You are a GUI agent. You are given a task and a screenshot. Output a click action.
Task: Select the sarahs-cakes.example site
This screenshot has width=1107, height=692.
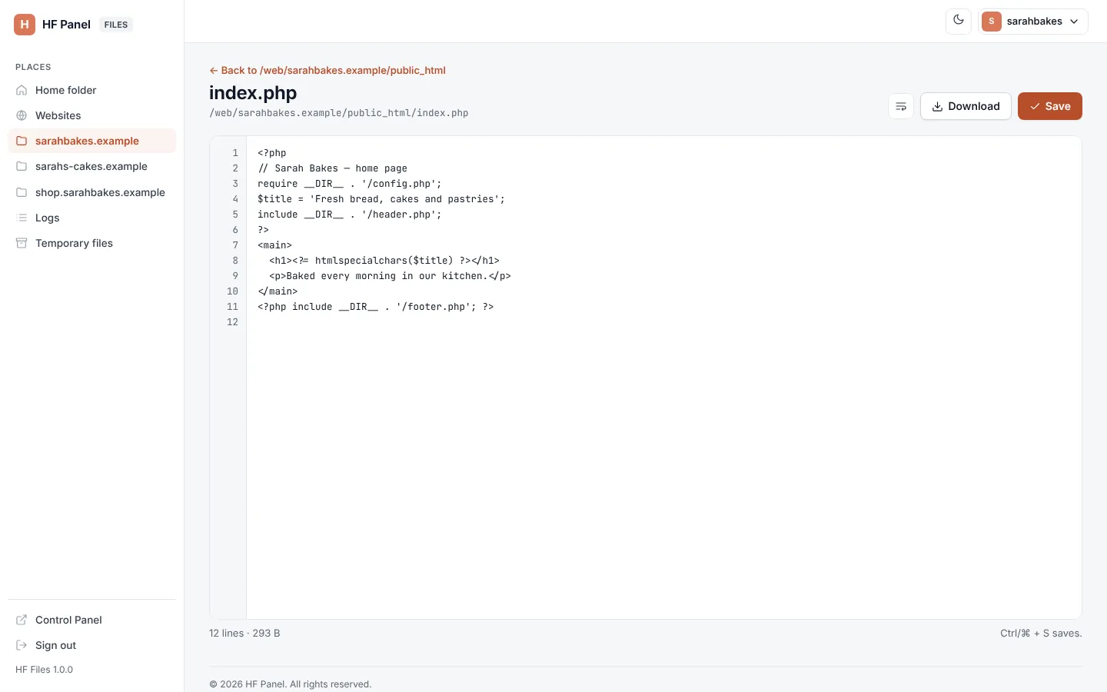click(91, 166)
